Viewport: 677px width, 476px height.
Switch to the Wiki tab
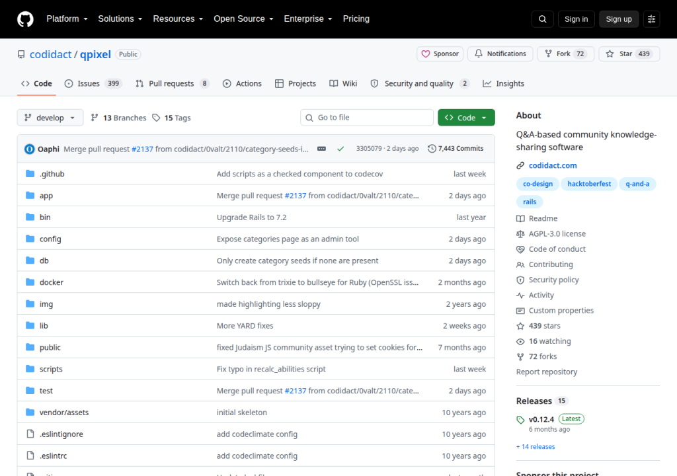[343, 84]
